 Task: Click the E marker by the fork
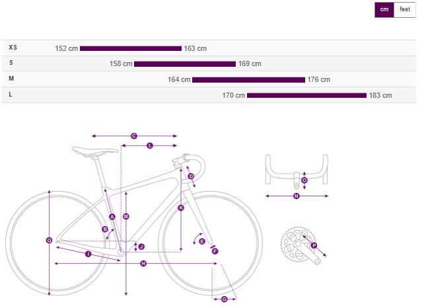(x=202, y=241)
